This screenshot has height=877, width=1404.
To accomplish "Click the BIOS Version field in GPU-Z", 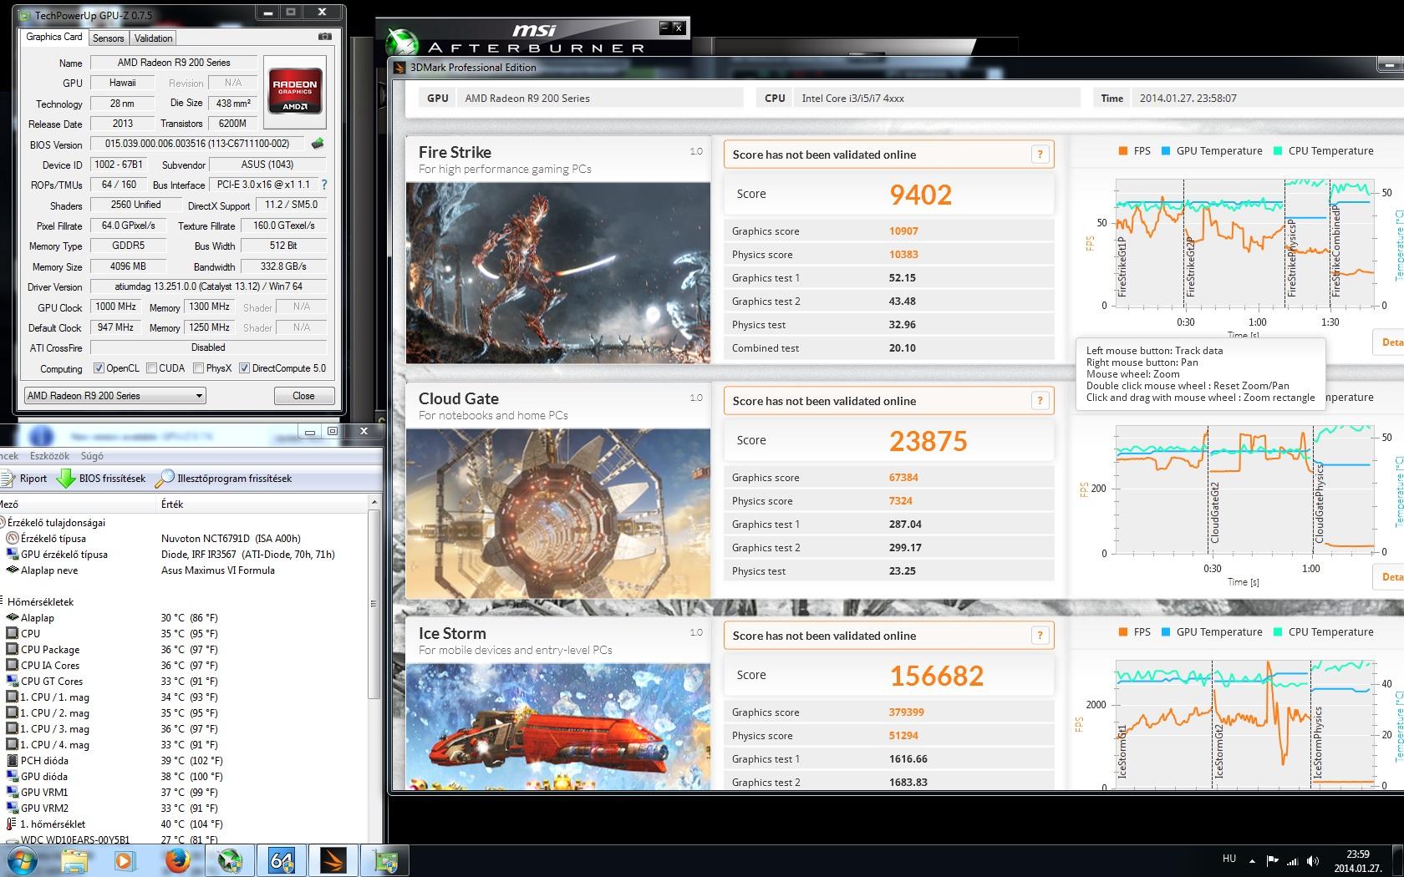I will pos(198,144).
